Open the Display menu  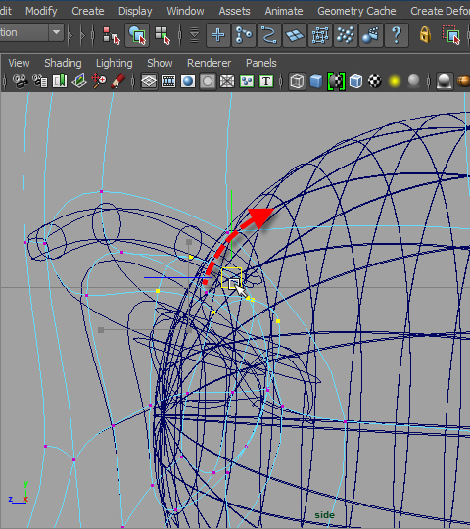click(x=135, y=11)
